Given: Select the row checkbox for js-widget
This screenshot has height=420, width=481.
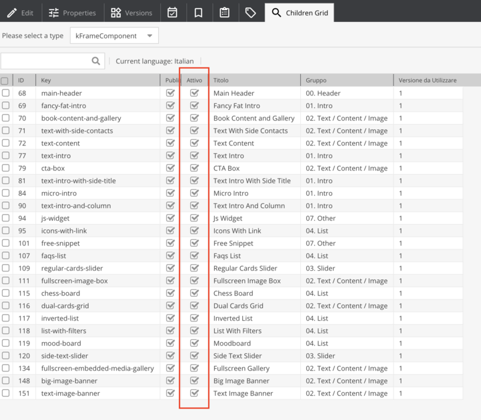Looking at the screenshot, I should (5, 218).
